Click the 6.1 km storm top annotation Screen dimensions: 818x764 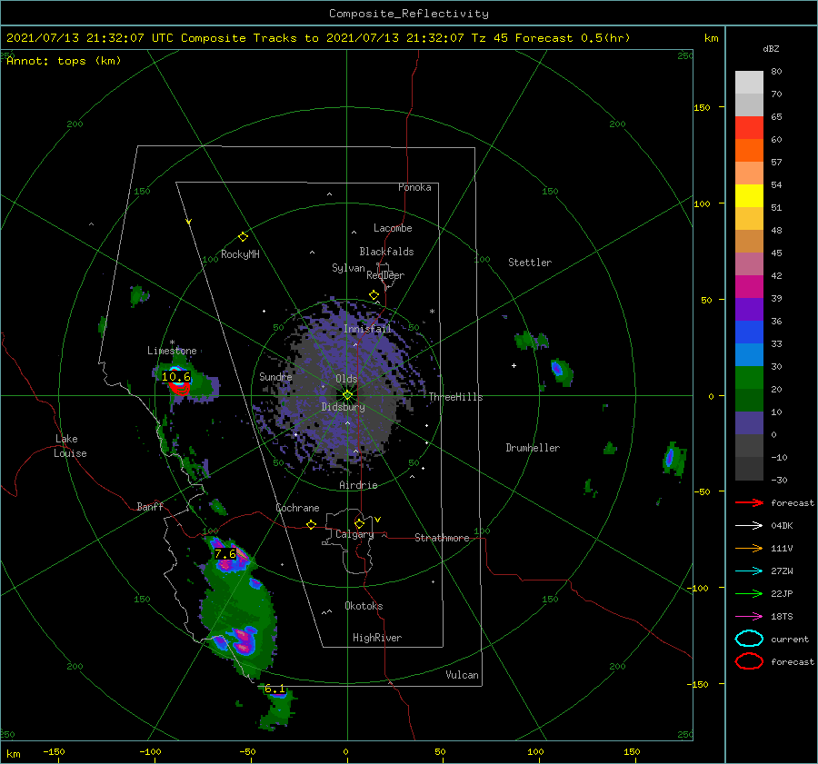click(x=274, y=689)
